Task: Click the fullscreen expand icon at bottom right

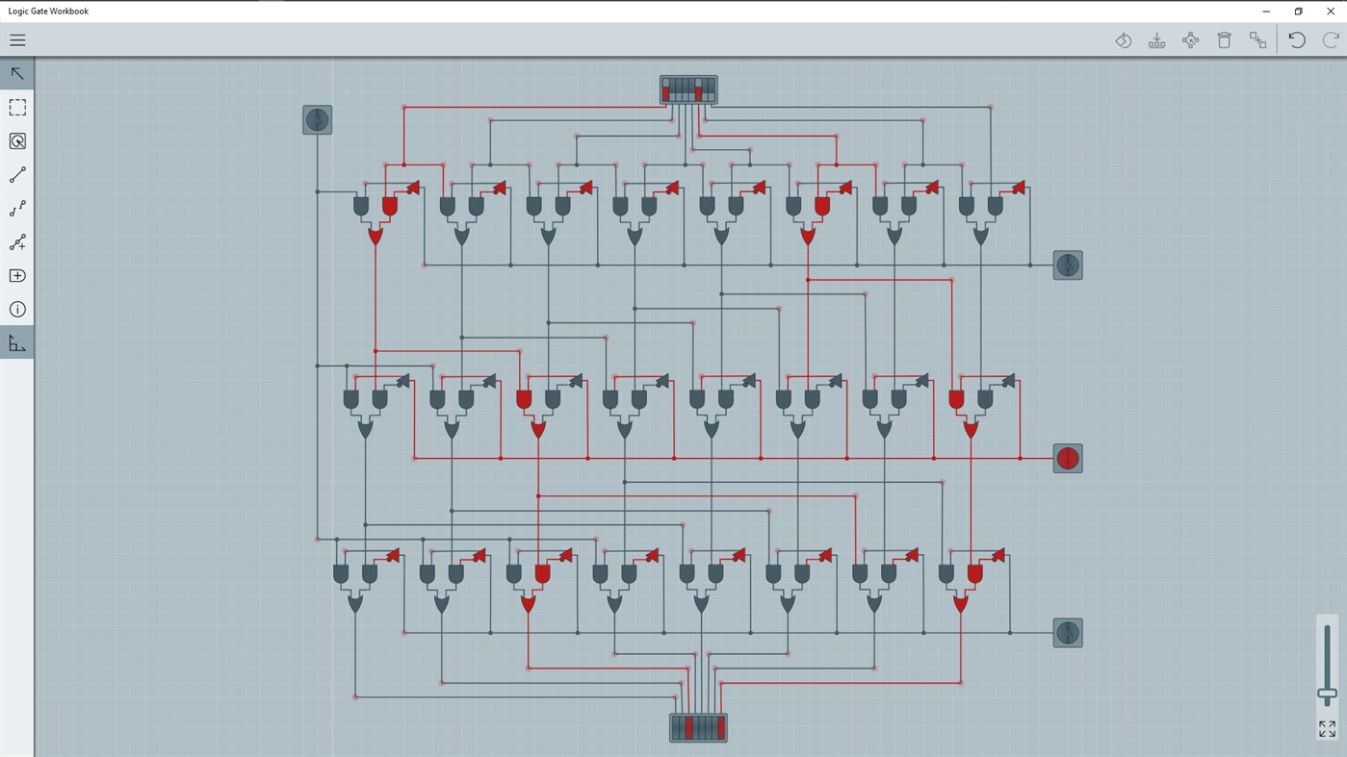Action: pyautogui.click(x=1325, y=728)
